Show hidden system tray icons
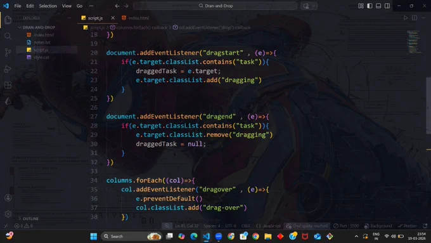Screen dimensions: 431x243 click(x=356, y=237)
